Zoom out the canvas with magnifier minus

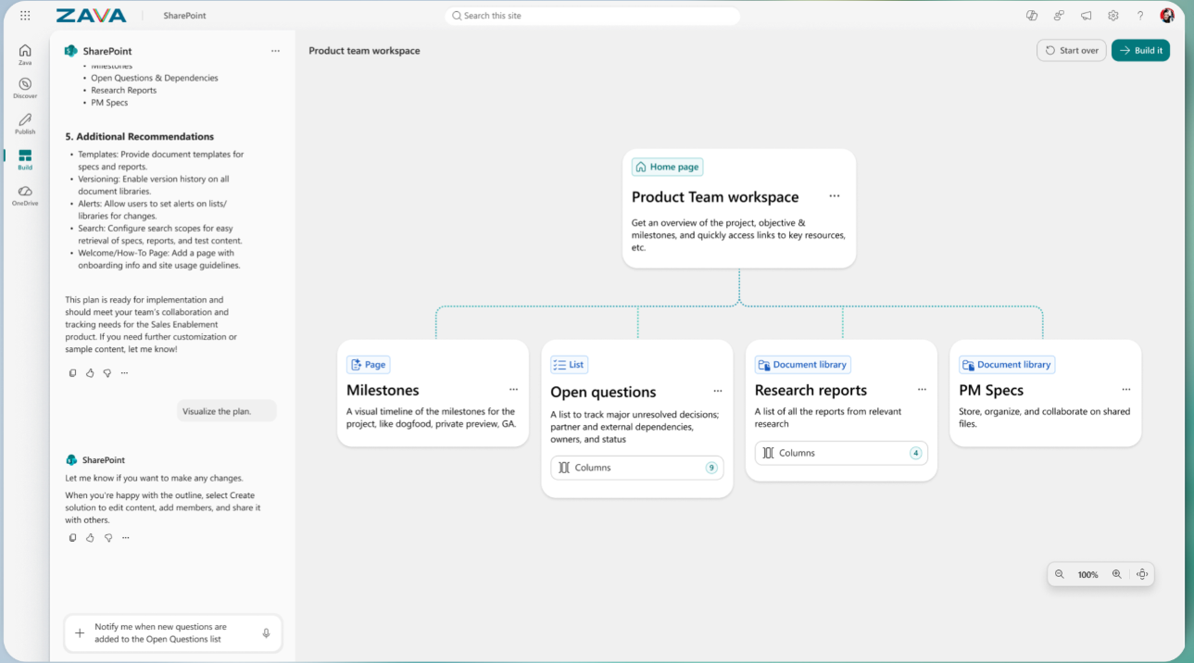click(x=1060, y=574)
